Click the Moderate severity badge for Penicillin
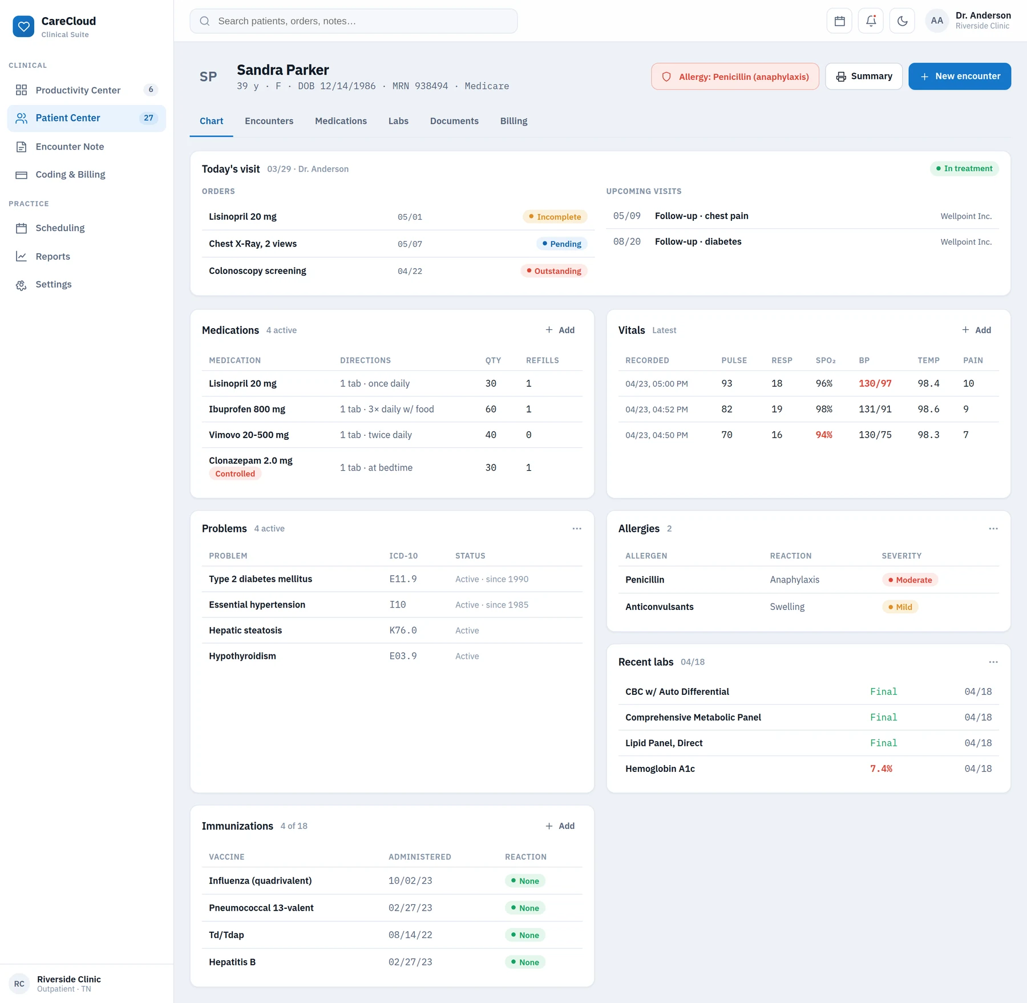This screenshot has height=1003, width=1027. point(910,580)
